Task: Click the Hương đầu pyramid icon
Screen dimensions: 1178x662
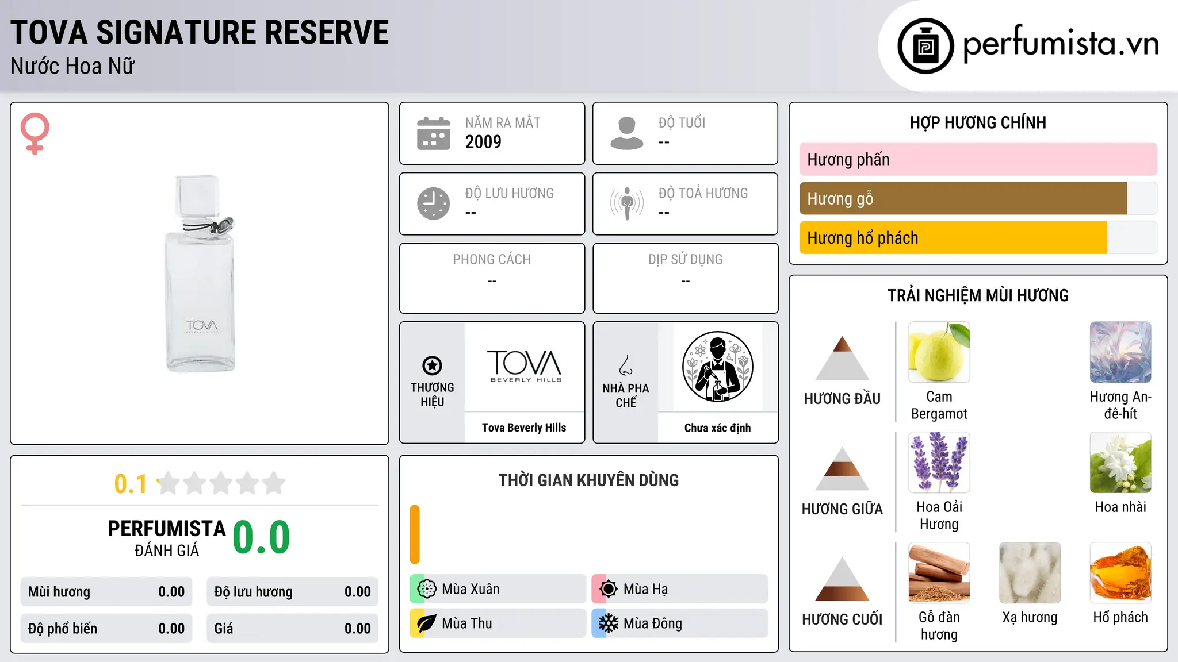Action: pyautogui.click(x=842, y=358)
